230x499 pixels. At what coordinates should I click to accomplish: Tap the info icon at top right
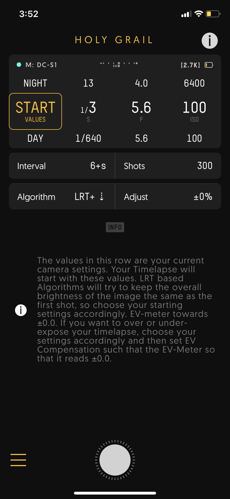click(209, 41)
